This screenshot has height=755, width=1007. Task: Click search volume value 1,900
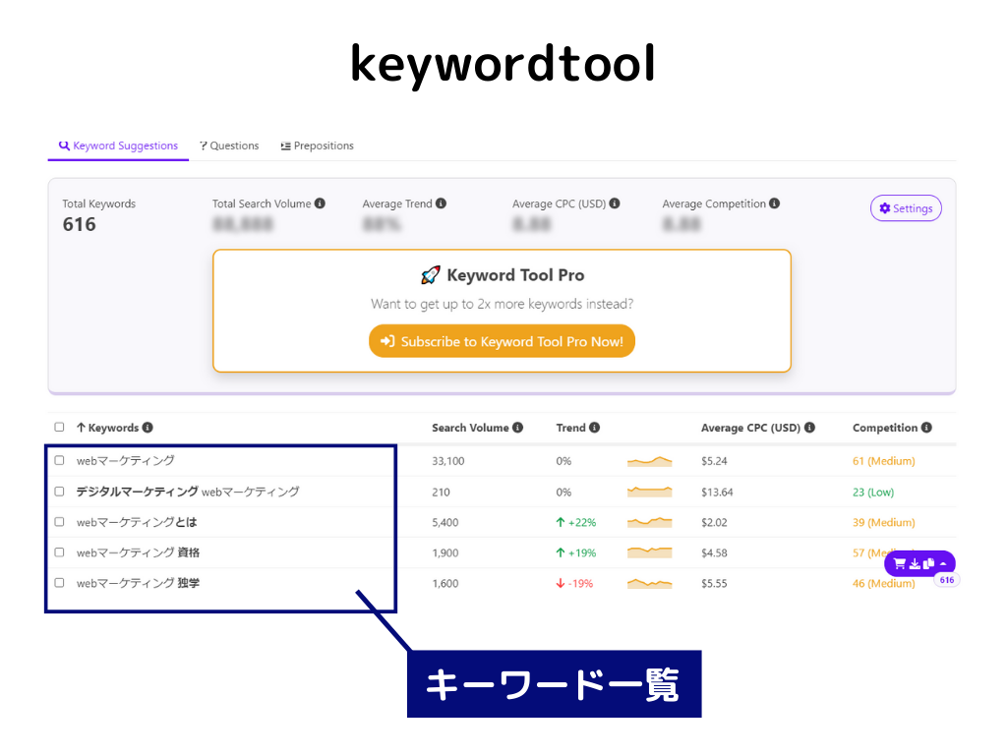(x=445, y=552)
